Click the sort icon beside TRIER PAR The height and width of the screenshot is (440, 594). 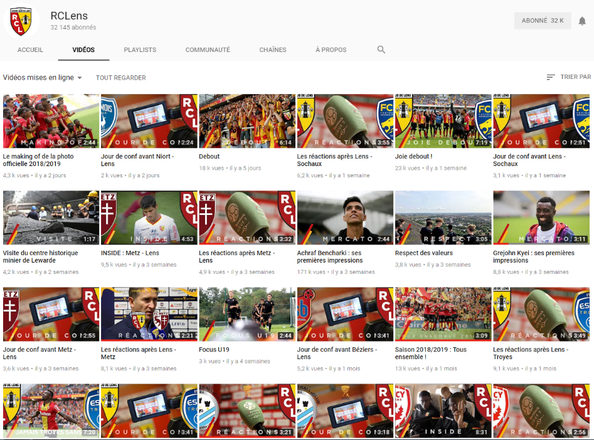tap(551, 77)
